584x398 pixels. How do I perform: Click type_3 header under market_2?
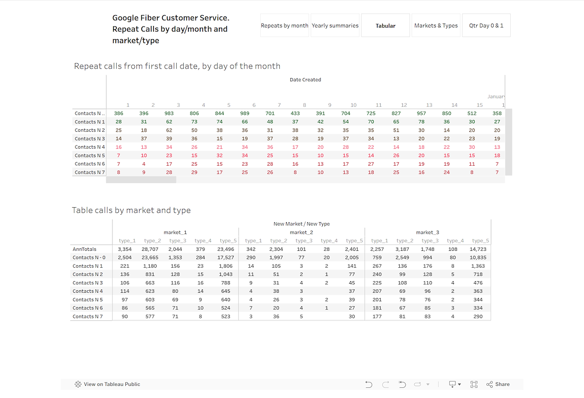click(304, 241)
